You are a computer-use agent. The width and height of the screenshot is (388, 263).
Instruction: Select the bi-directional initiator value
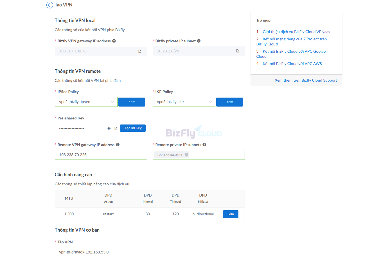click(203, 214)
